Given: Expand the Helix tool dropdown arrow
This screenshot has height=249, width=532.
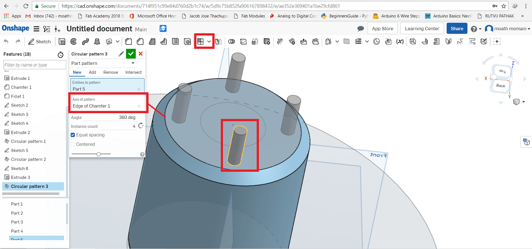Looking at the screenshot, I should (x=367, y=41).
